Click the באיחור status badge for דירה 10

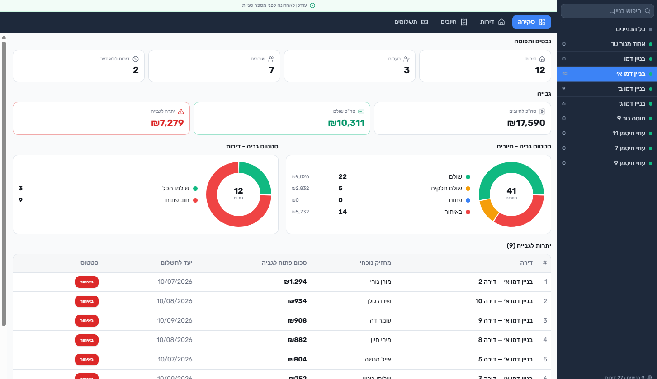(x=87, y=301)
